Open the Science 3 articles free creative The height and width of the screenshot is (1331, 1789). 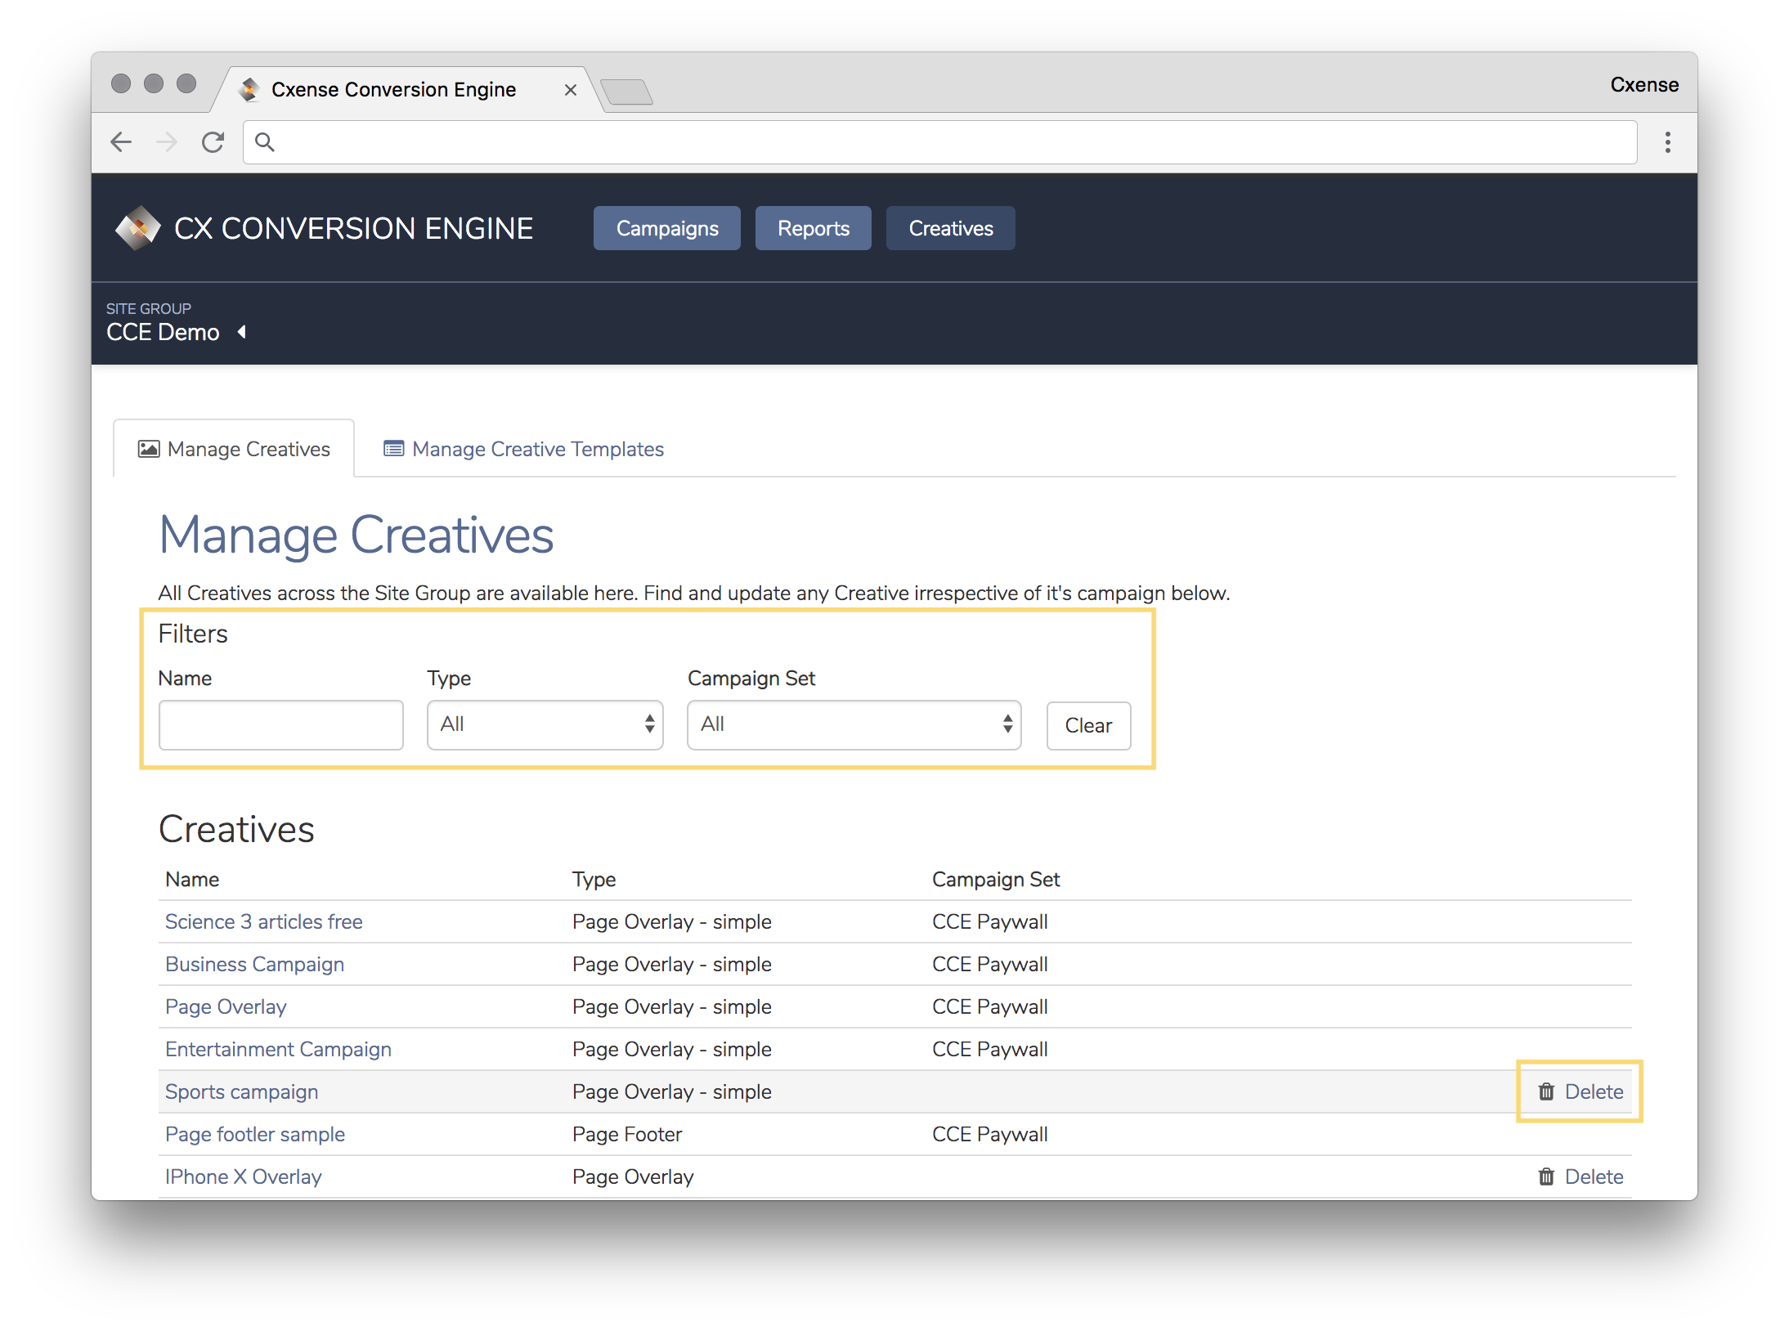tap(264, 921)
